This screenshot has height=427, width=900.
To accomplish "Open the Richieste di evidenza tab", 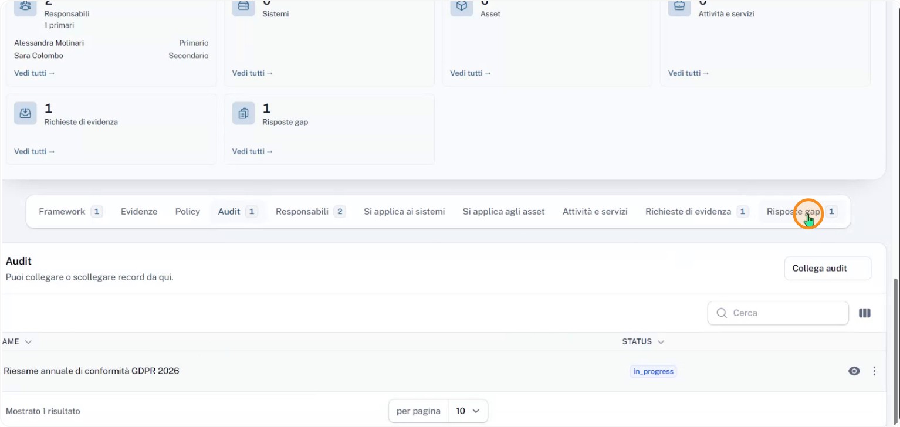I will click(697, 212).
